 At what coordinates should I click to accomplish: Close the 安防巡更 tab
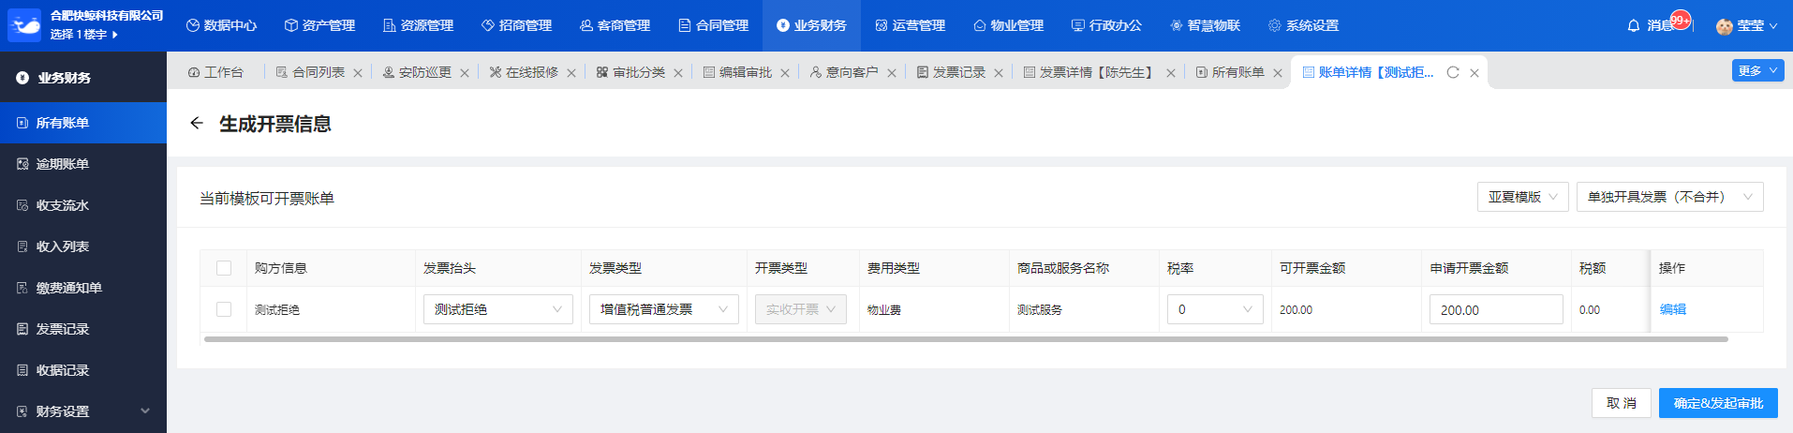[465, 73]
